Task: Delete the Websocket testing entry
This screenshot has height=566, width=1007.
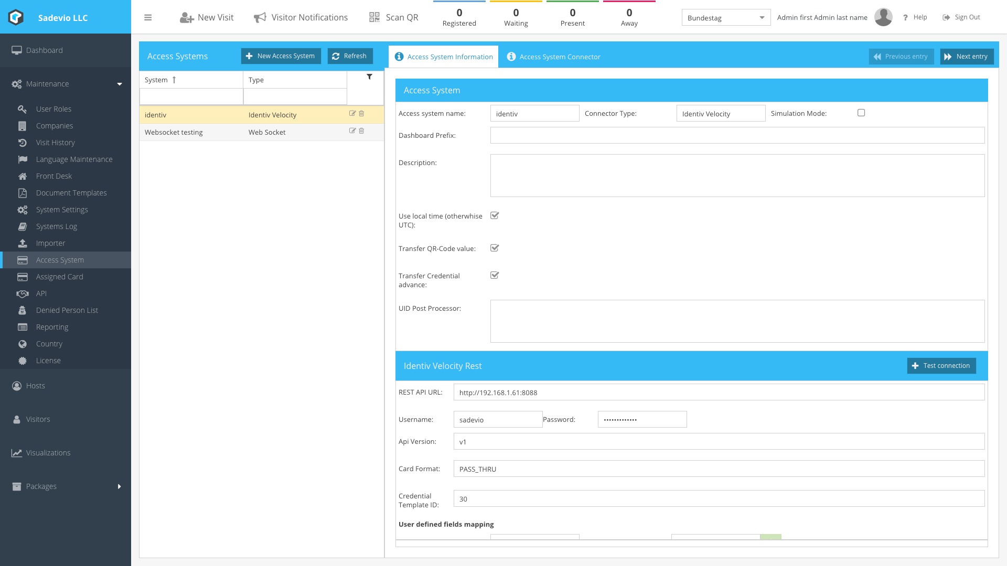Action: (361, 130)
